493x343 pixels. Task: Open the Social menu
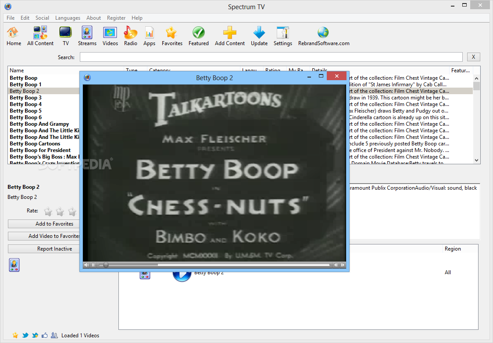click(42, 18)
